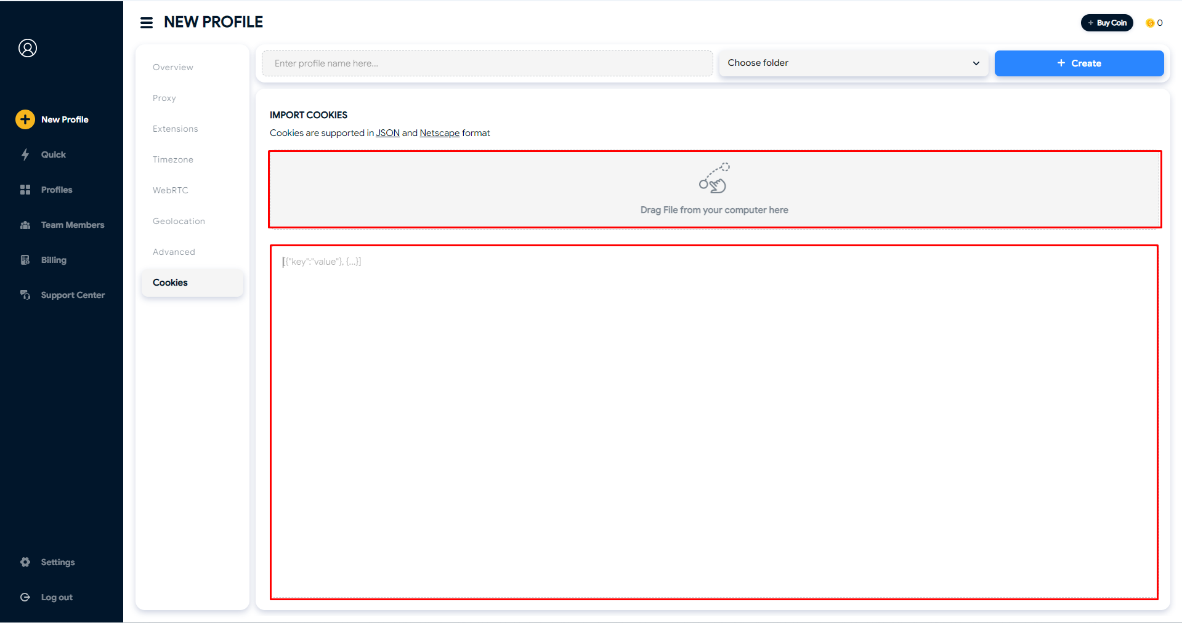Click the Team Members people icon

point(25,225)
